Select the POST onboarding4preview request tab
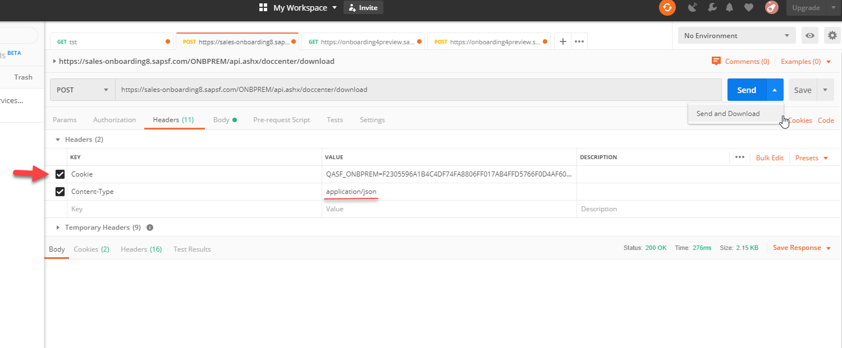The height and width of the screenshot is (348, 842). tap(489, 41)
